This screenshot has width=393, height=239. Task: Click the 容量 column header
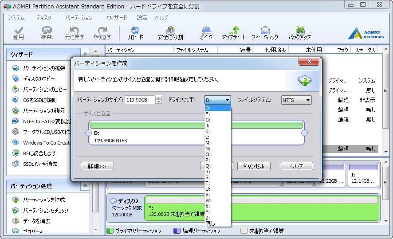point(236,50)
